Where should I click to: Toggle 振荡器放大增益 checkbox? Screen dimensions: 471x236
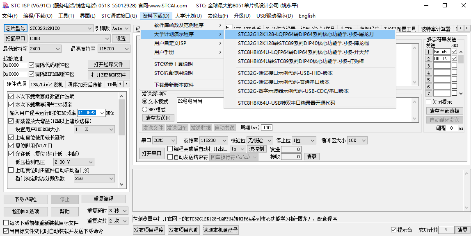(11, 121)
